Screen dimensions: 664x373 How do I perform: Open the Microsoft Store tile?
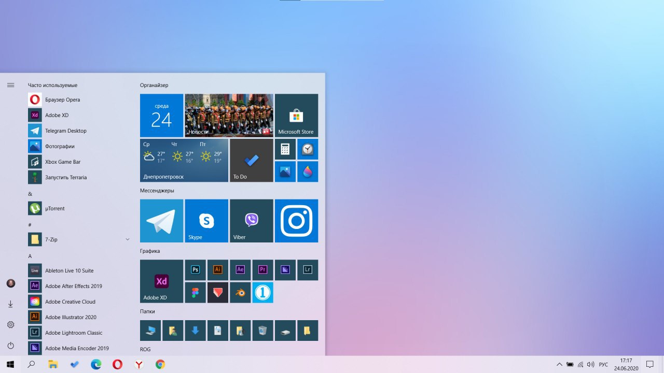pyautogui.click(x=296, y=115)
